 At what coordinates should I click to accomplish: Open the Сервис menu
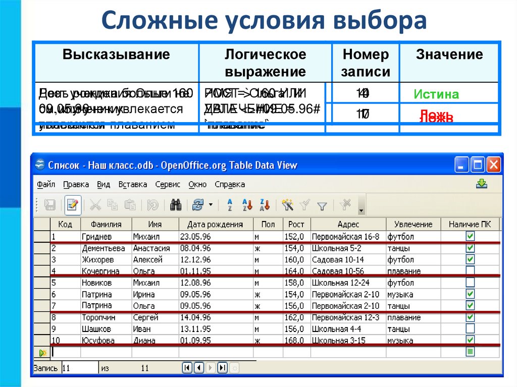click(167, 185)
